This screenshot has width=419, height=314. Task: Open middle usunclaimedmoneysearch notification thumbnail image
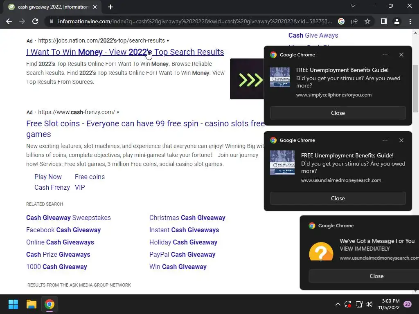click(x=282, y=163)
